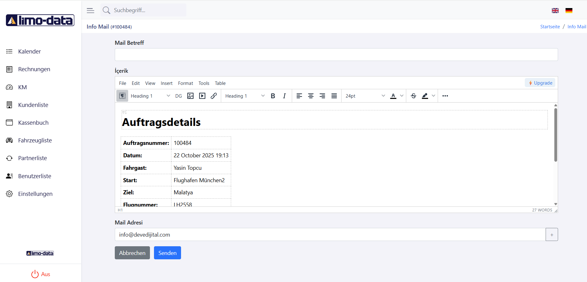Open the Insert menu

(x=166, y=83)
